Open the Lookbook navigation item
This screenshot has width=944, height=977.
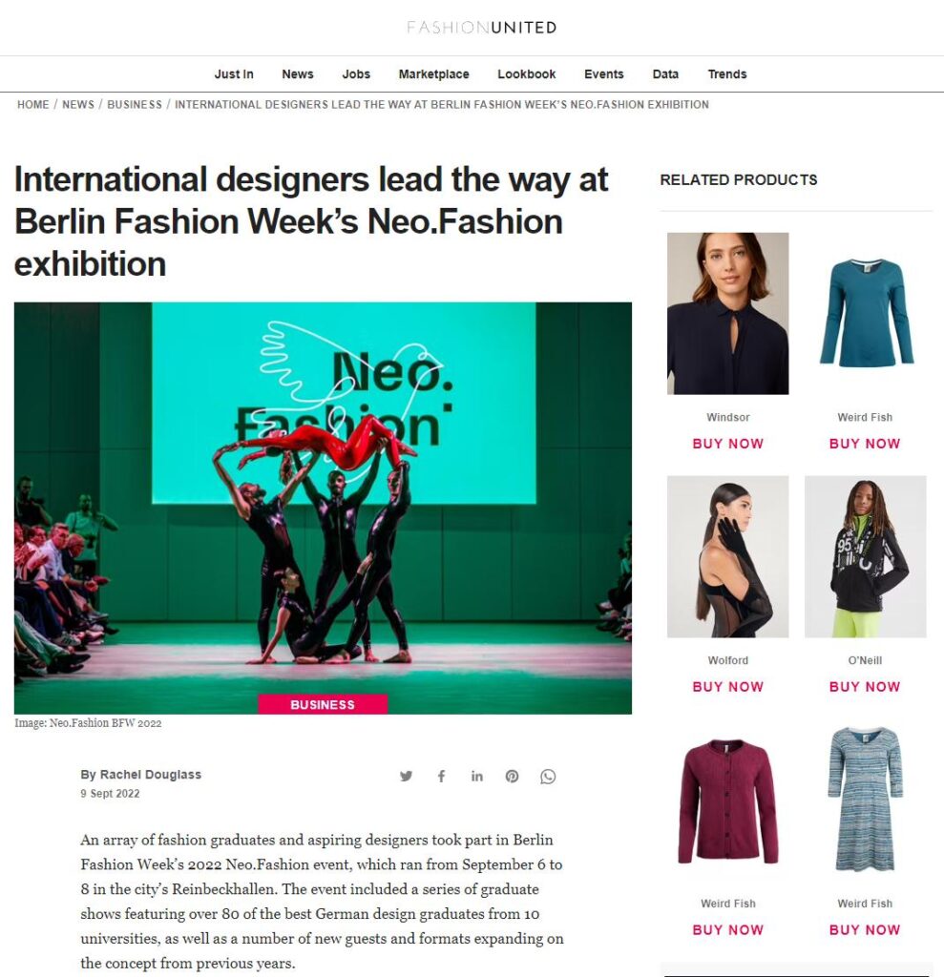(526, 74)
